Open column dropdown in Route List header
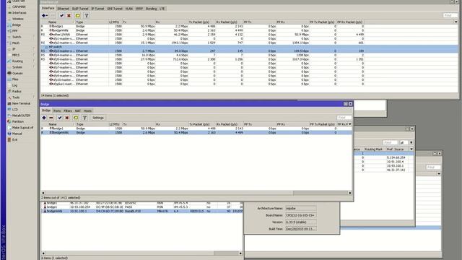Image resolution: width=462 pixels, height=260 pixels. click(411, 149)
